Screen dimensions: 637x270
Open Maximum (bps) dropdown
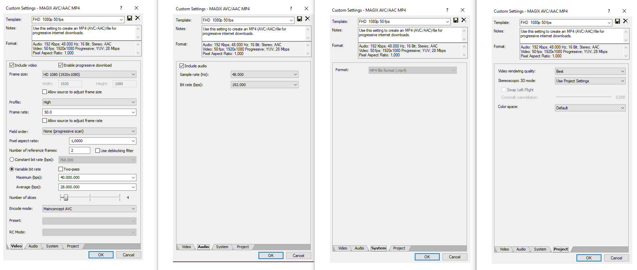[97, 177]
